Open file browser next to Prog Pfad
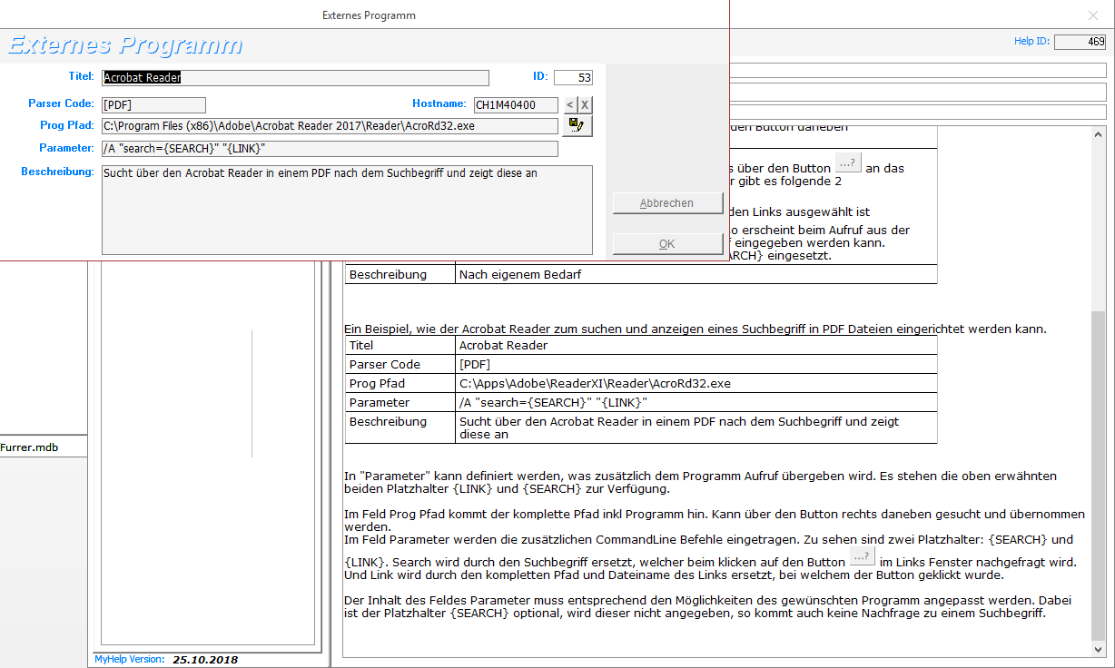1115x668 pixels. pos(577,125)
